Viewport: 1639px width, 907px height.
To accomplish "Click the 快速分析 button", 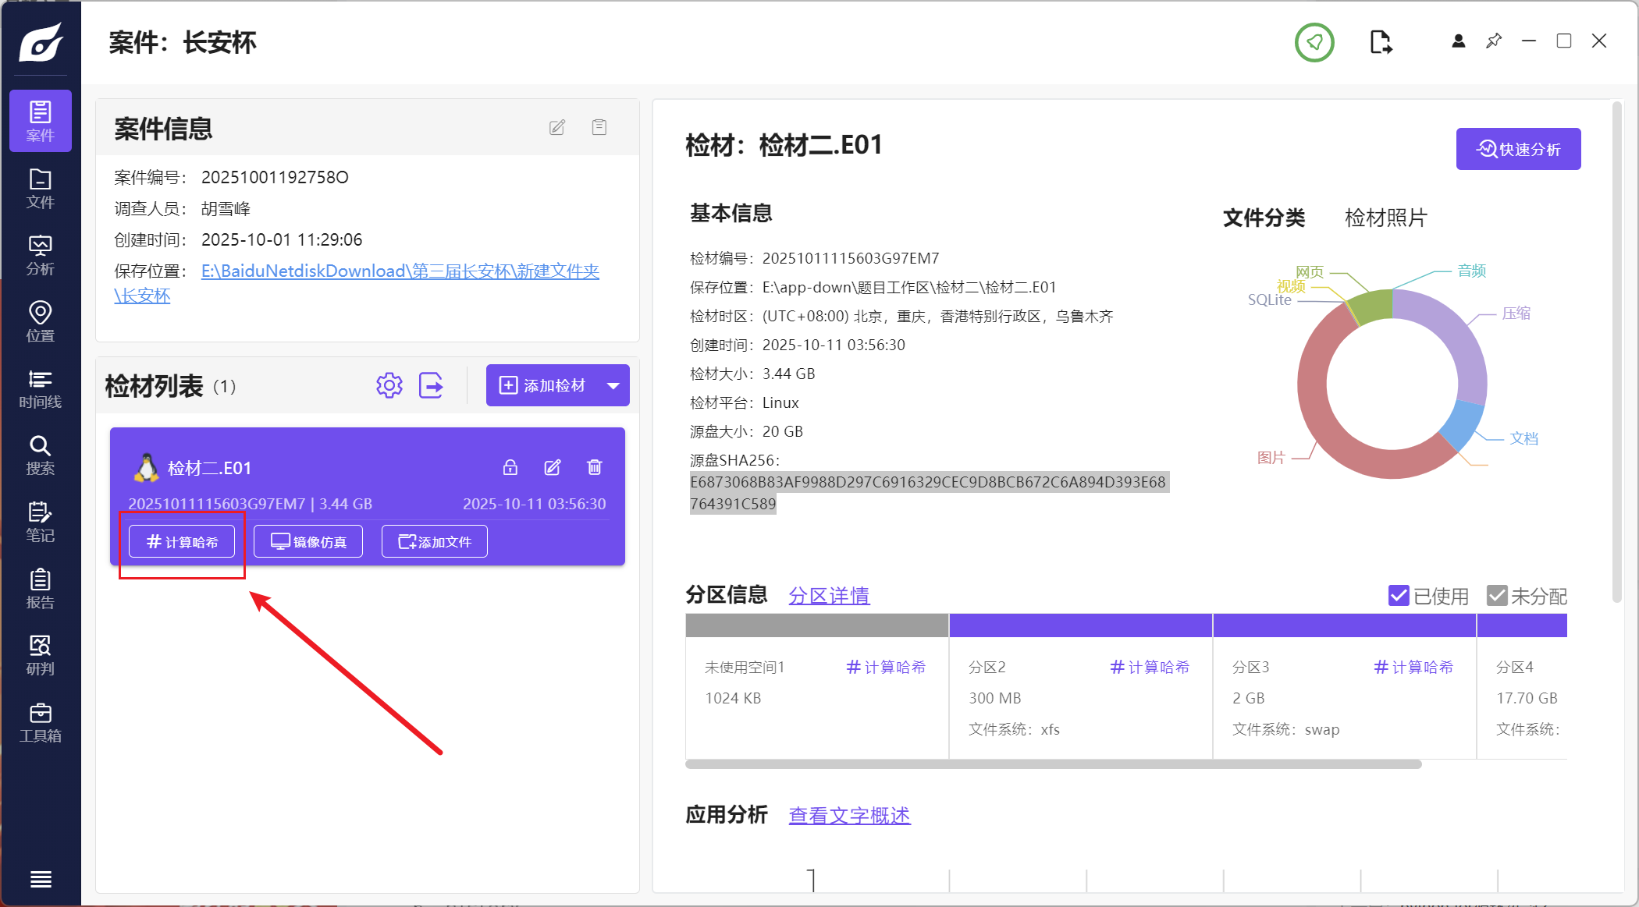I will point(1518,149).
